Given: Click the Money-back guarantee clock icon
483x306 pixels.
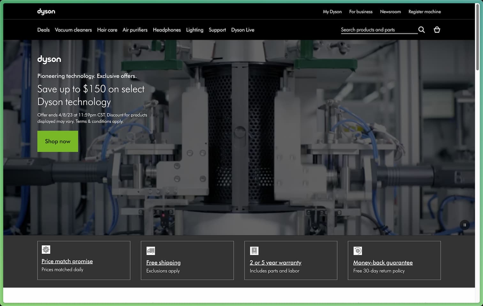Looking at the screenshot, I should click(358, 251).
